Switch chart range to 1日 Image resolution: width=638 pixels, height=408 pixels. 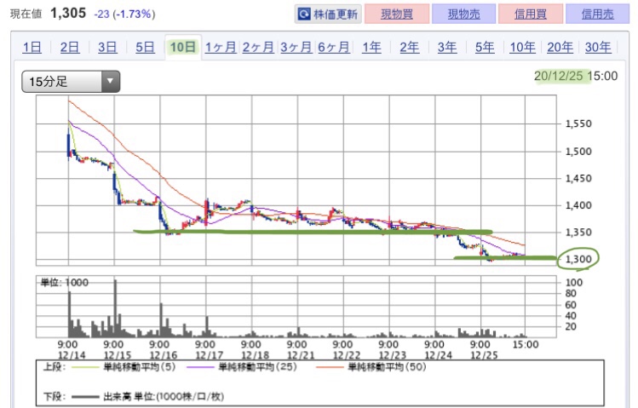point(32,47)
